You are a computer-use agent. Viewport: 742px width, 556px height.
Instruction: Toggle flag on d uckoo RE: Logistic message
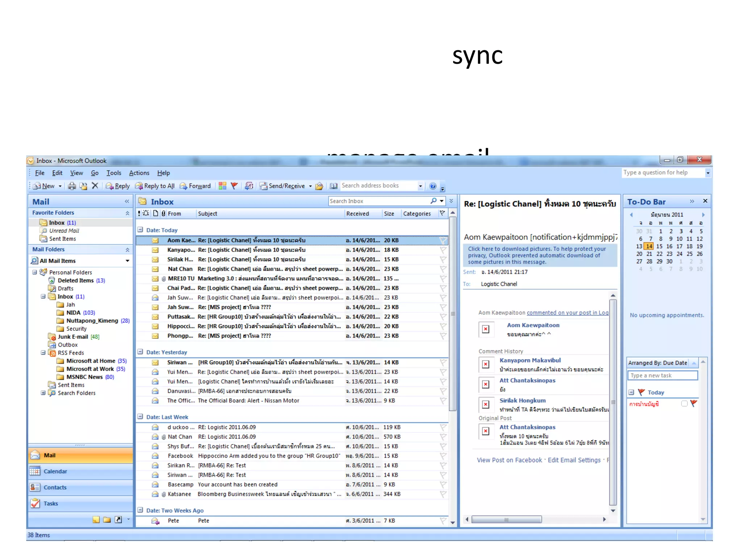(443, 427)
